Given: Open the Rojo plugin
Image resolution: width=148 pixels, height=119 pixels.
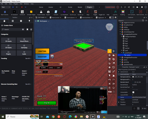Looking at the screenshot, I should (88, 13).
